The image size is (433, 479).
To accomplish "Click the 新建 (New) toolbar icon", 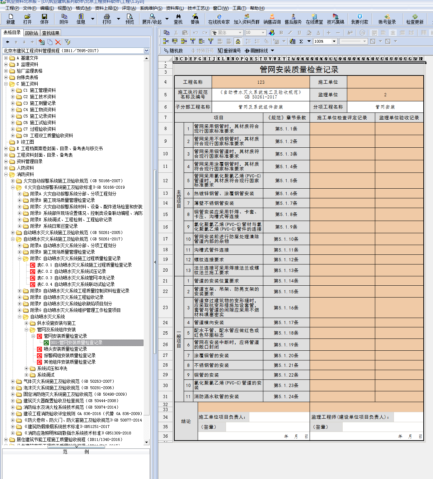I will click(11, 19).
